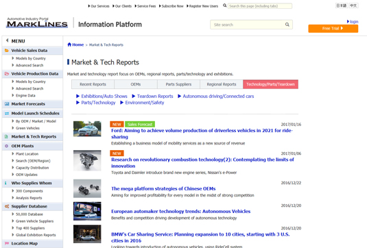Open the BMW's Car Sharing Service report
Image resolution: width=367 pixels, height=248 pixels.
click(x=200, y=237)
